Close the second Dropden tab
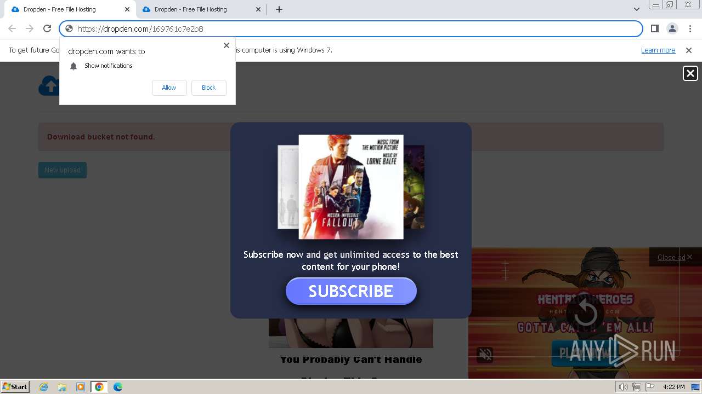This screenshot has height=394, width=702. 258,9
